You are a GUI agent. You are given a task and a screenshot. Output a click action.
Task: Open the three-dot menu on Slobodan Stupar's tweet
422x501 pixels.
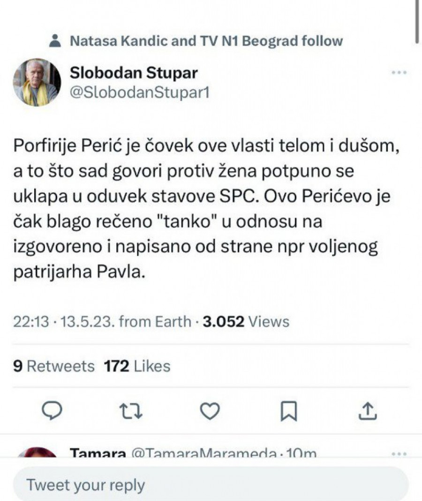coord(399,73)
